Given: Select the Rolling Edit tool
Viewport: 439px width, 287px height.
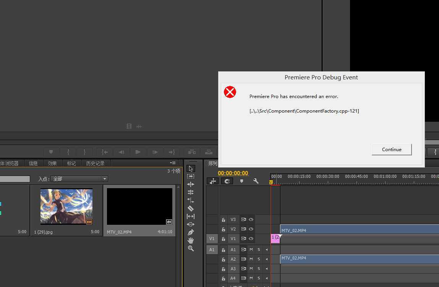Looking at the screenshot, I should [x=191, y=192].
